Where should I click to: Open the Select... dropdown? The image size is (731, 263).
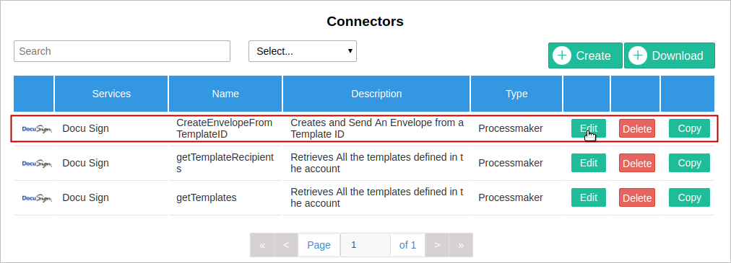pyautogui.click(x=303, y=51)
